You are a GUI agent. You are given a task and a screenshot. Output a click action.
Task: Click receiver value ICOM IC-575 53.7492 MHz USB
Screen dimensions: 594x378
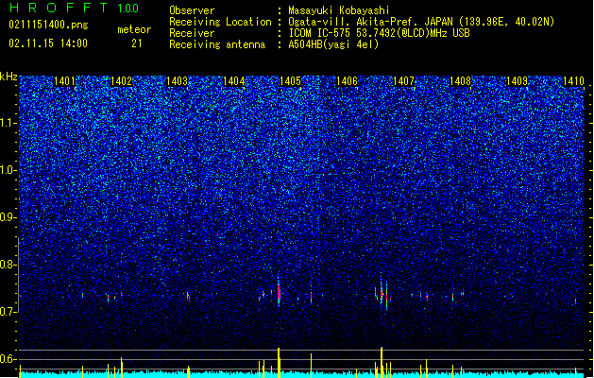[x=379, y=33]
